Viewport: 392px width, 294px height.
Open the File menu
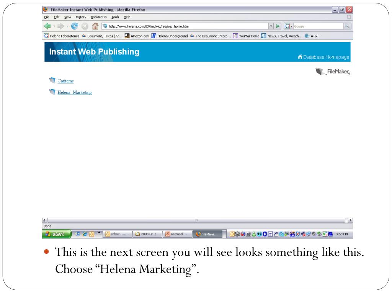tap(47, 17)
